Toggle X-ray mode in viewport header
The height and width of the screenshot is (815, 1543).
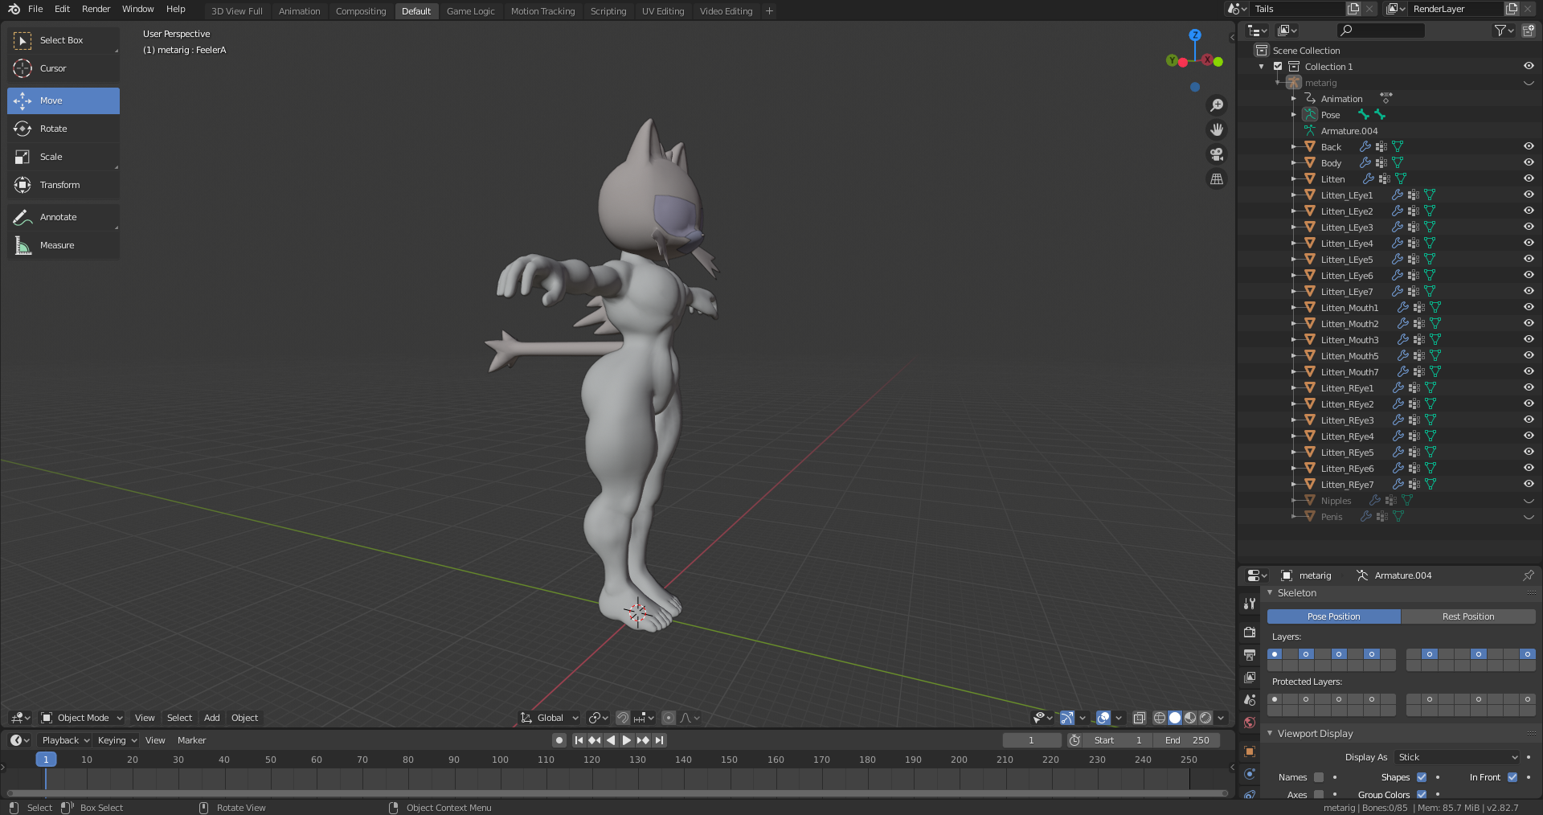pyautogui.click(x=1139, y=718)
